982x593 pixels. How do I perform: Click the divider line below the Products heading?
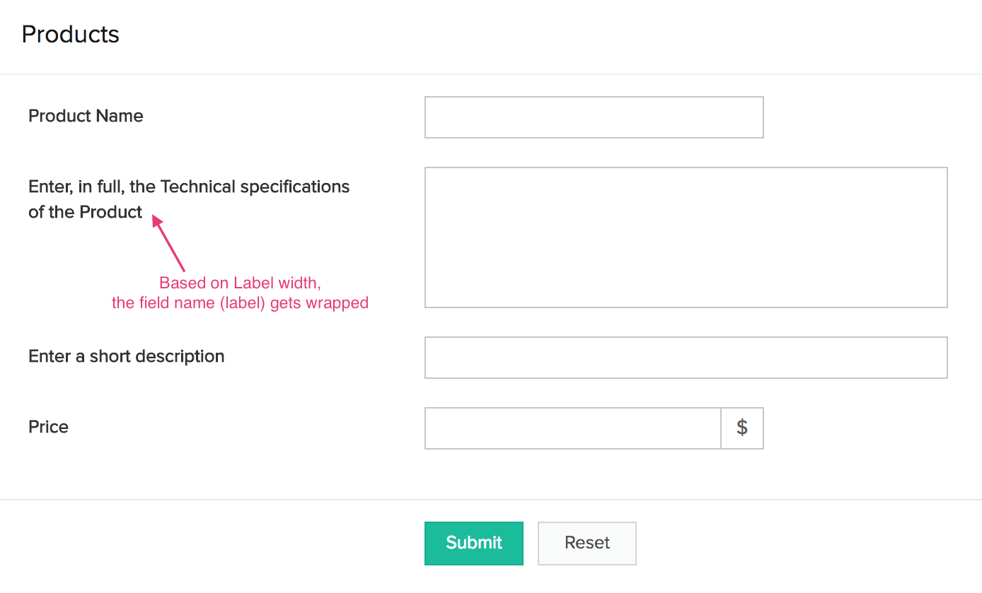coord(491,74)
